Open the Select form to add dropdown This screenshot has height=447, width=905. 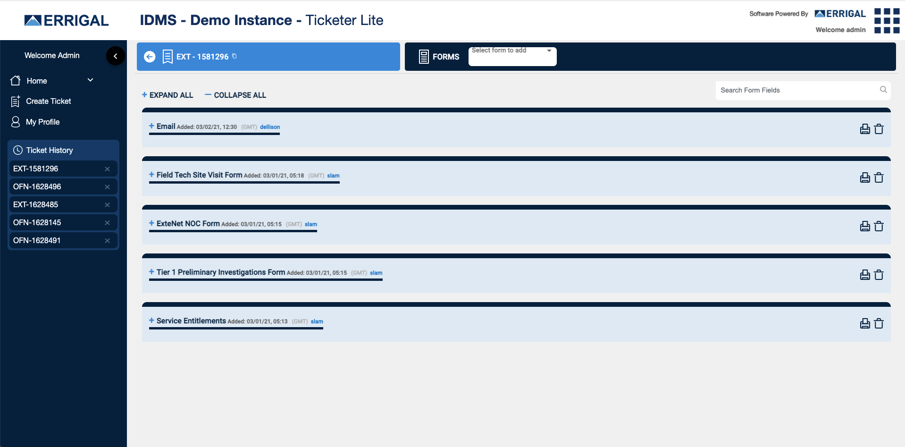pos(512,56)
